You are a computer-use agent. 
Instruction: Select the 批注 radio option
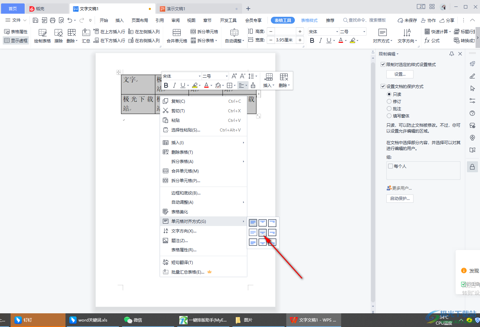389,109
